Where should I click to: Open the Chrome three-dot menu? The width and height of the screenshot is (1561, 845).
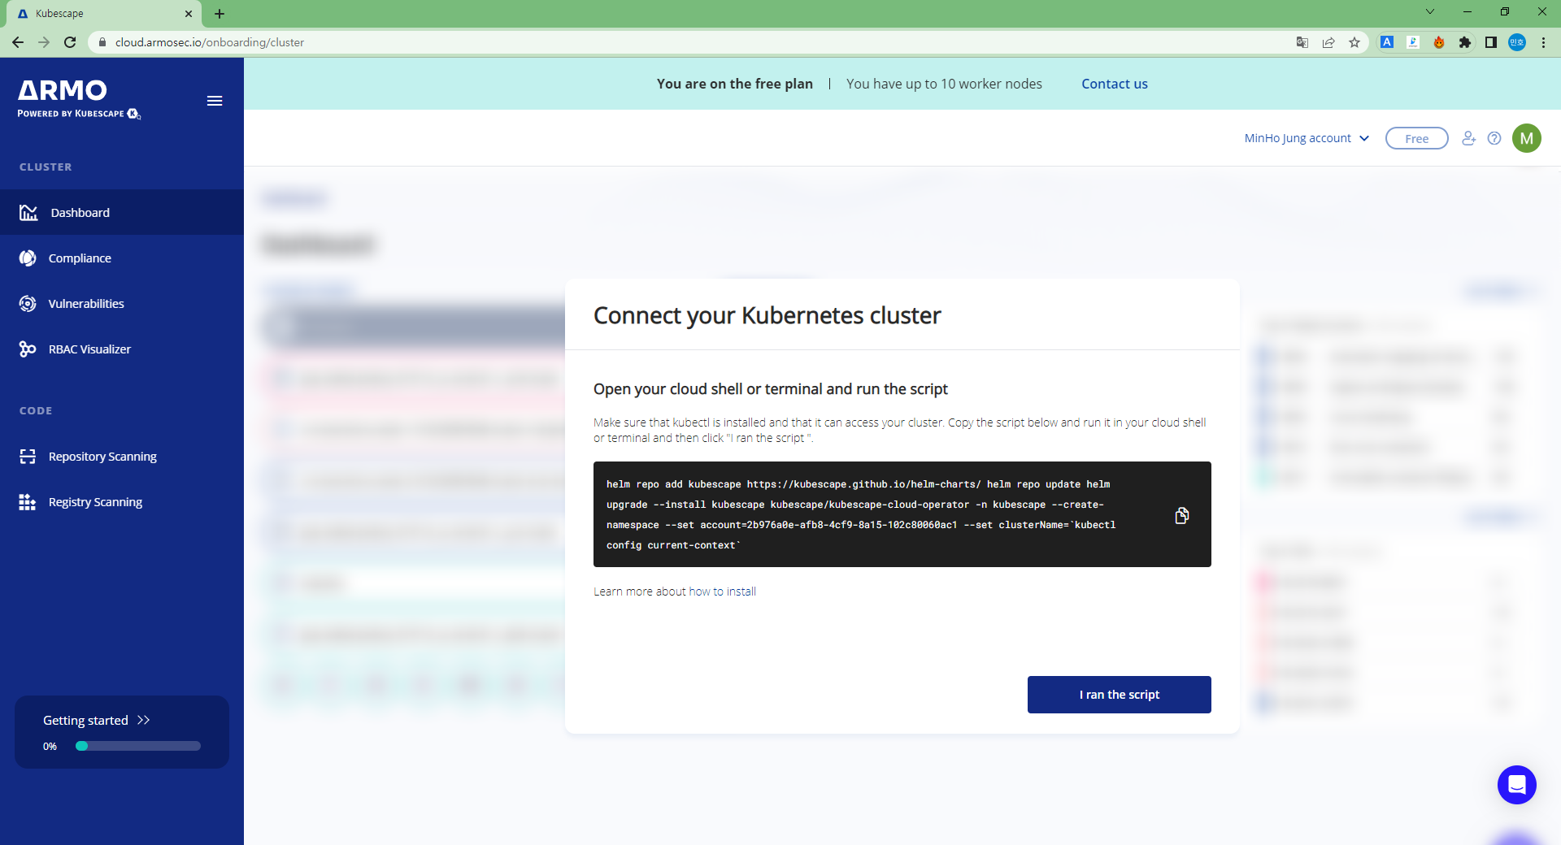click(x=1543, y=42)
